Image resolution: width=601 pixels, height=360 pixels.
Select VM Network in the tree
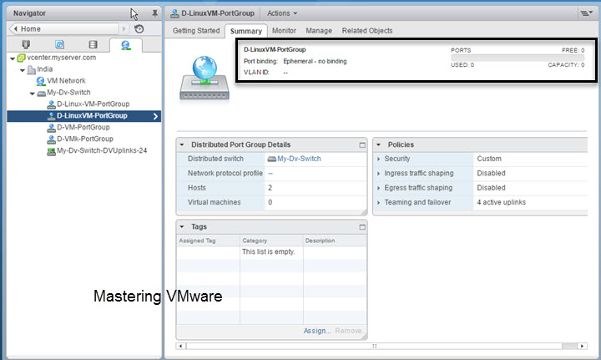pyautogui.click(x=66, y=81)
